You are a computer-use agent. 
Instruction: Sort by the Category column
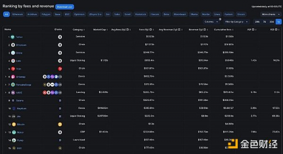point(79,29)
